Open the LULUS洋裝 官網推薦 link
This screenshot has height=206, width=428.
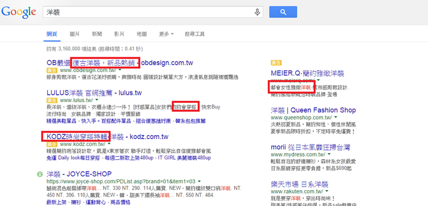pyautogui.click(x=94, y=93)
